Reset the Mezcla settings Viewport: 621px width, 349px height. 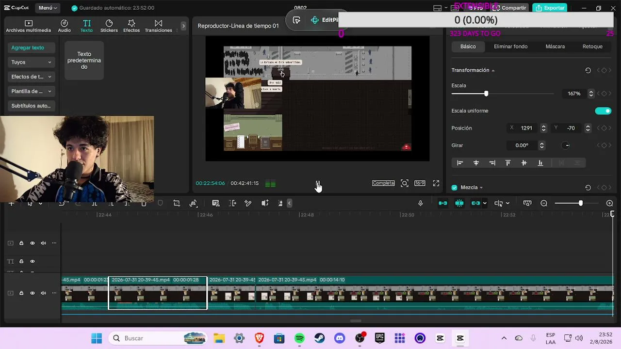click(x=588, y=188)
